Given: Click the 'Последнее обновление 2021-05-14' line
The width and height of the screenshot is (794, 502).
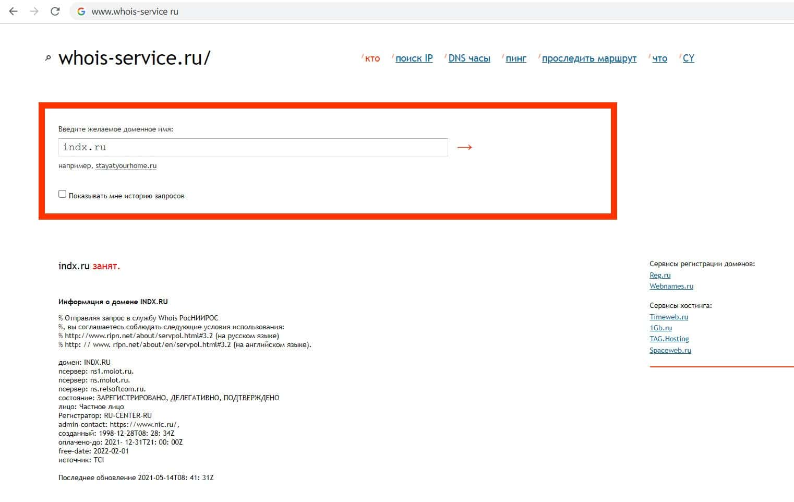Looking at the screenshot, I should (x=136, y=477).
